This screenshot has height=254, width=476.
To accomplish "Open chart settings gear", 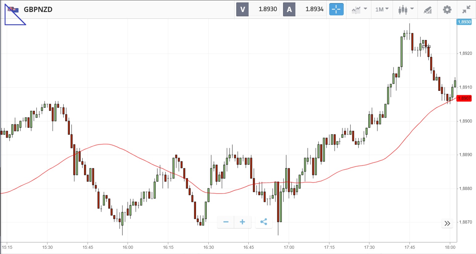I will pyautogui.click(x=447, y=10).
